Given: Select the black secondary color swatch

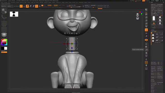Looking at the screenshot, I should 3,48.
